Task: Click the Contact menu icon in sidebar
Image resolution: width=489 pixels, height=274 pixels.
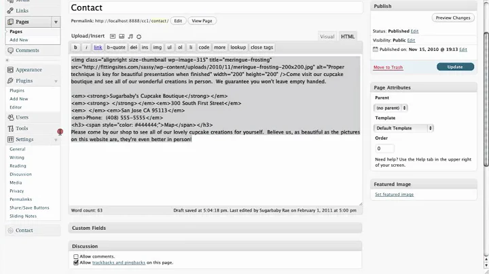Action: pyautogui.click(x=10, y=231)
